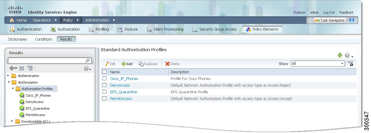Click the Add toolbar button
371x133 pixels.
click(127, 64)
